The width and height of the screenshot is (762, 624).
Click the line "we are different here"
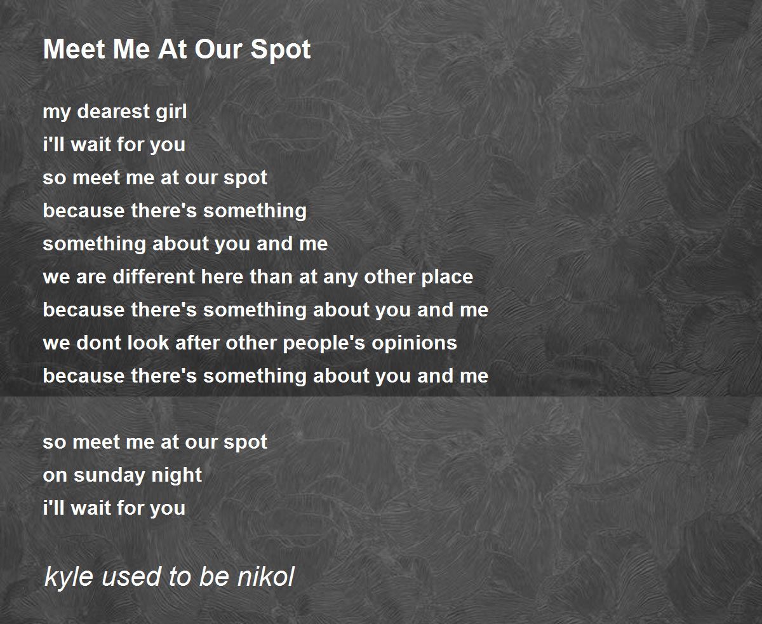point(258,277)
